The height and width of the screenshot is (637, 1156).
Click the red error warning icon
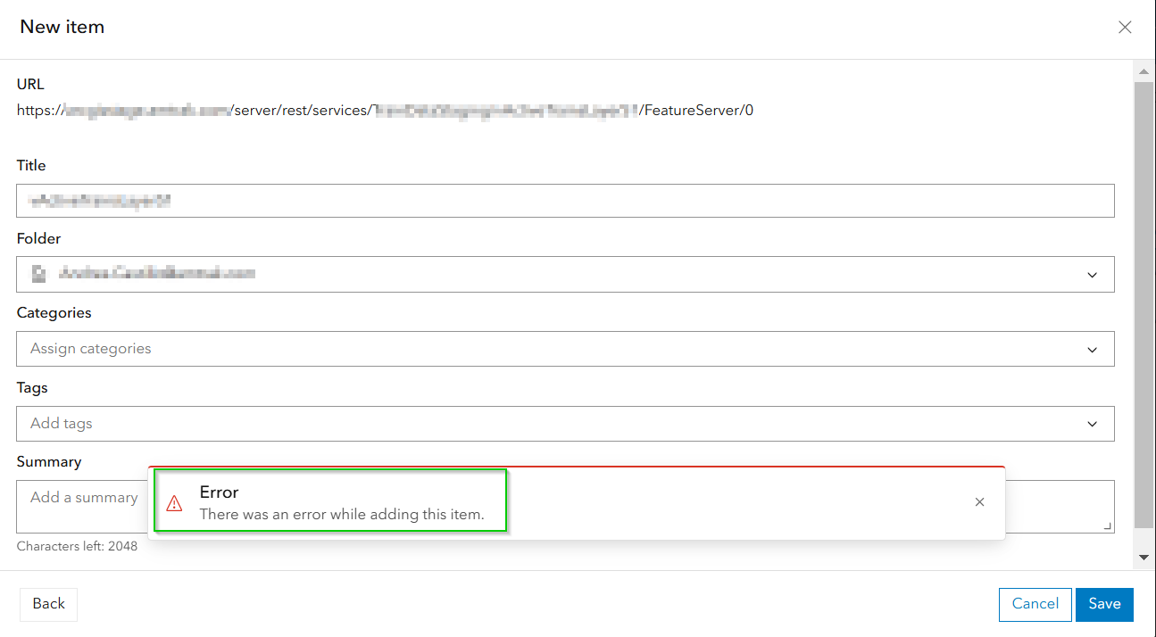point(175,503)
